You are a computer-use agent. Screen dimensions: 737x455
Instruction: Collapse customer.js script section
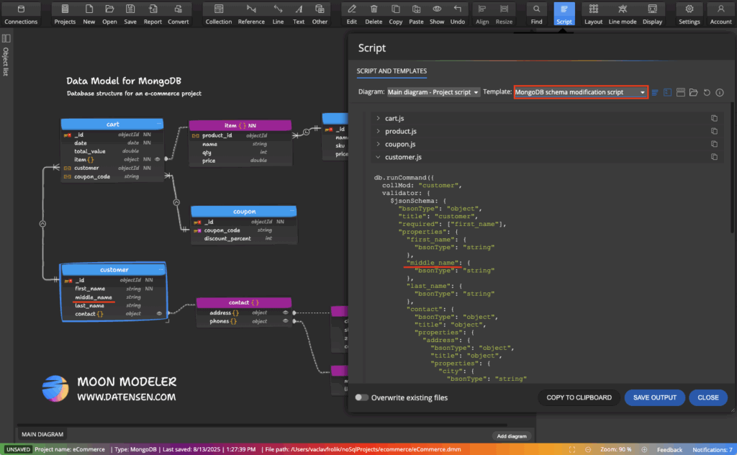point(378,157)
